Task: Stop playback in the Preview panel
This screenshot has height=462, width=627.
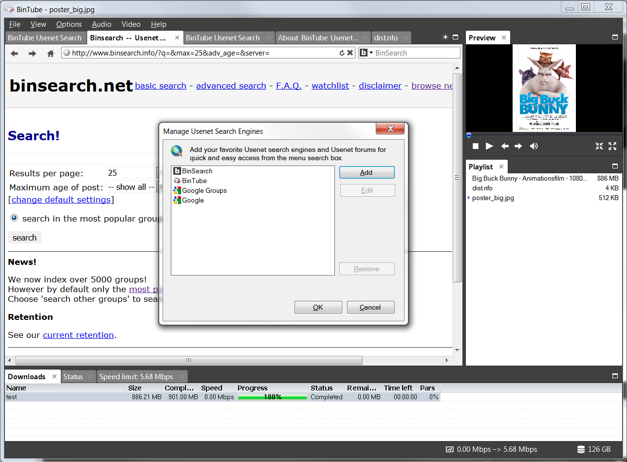Action: (476, 146)
